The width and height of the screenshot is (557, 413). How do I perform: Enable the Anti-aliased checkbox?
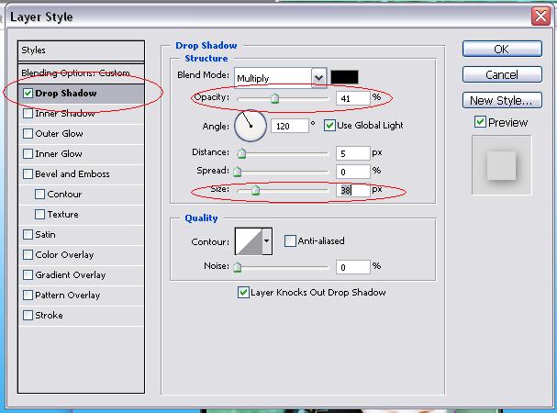pos(290,241)
